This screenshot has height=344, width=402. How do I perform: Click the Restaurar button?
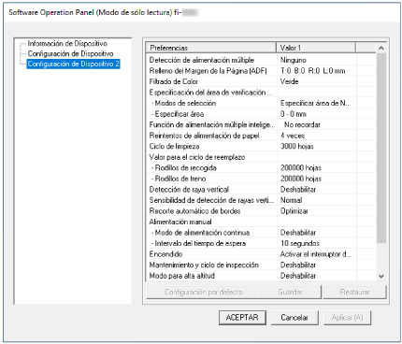pyautogui.click(x=354, y=292)
